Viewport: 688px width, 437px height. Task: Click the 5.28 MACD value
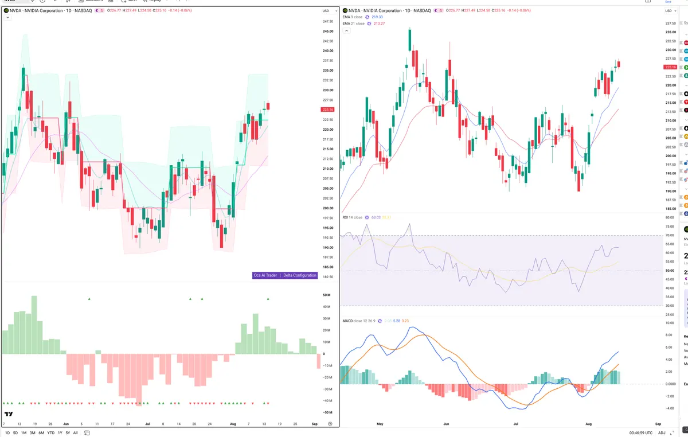(396, 321)
